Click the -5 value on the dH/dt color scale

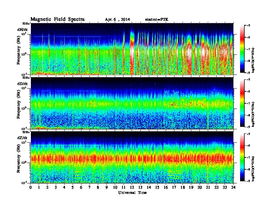click(x=249, y=26)
